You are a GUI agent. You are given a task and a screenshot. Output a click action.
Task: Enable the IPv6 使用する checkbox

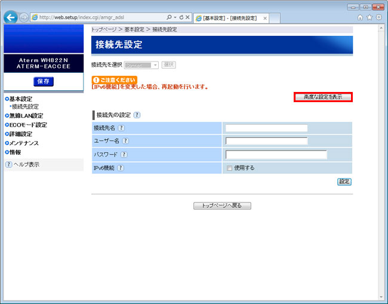[229, 168]
